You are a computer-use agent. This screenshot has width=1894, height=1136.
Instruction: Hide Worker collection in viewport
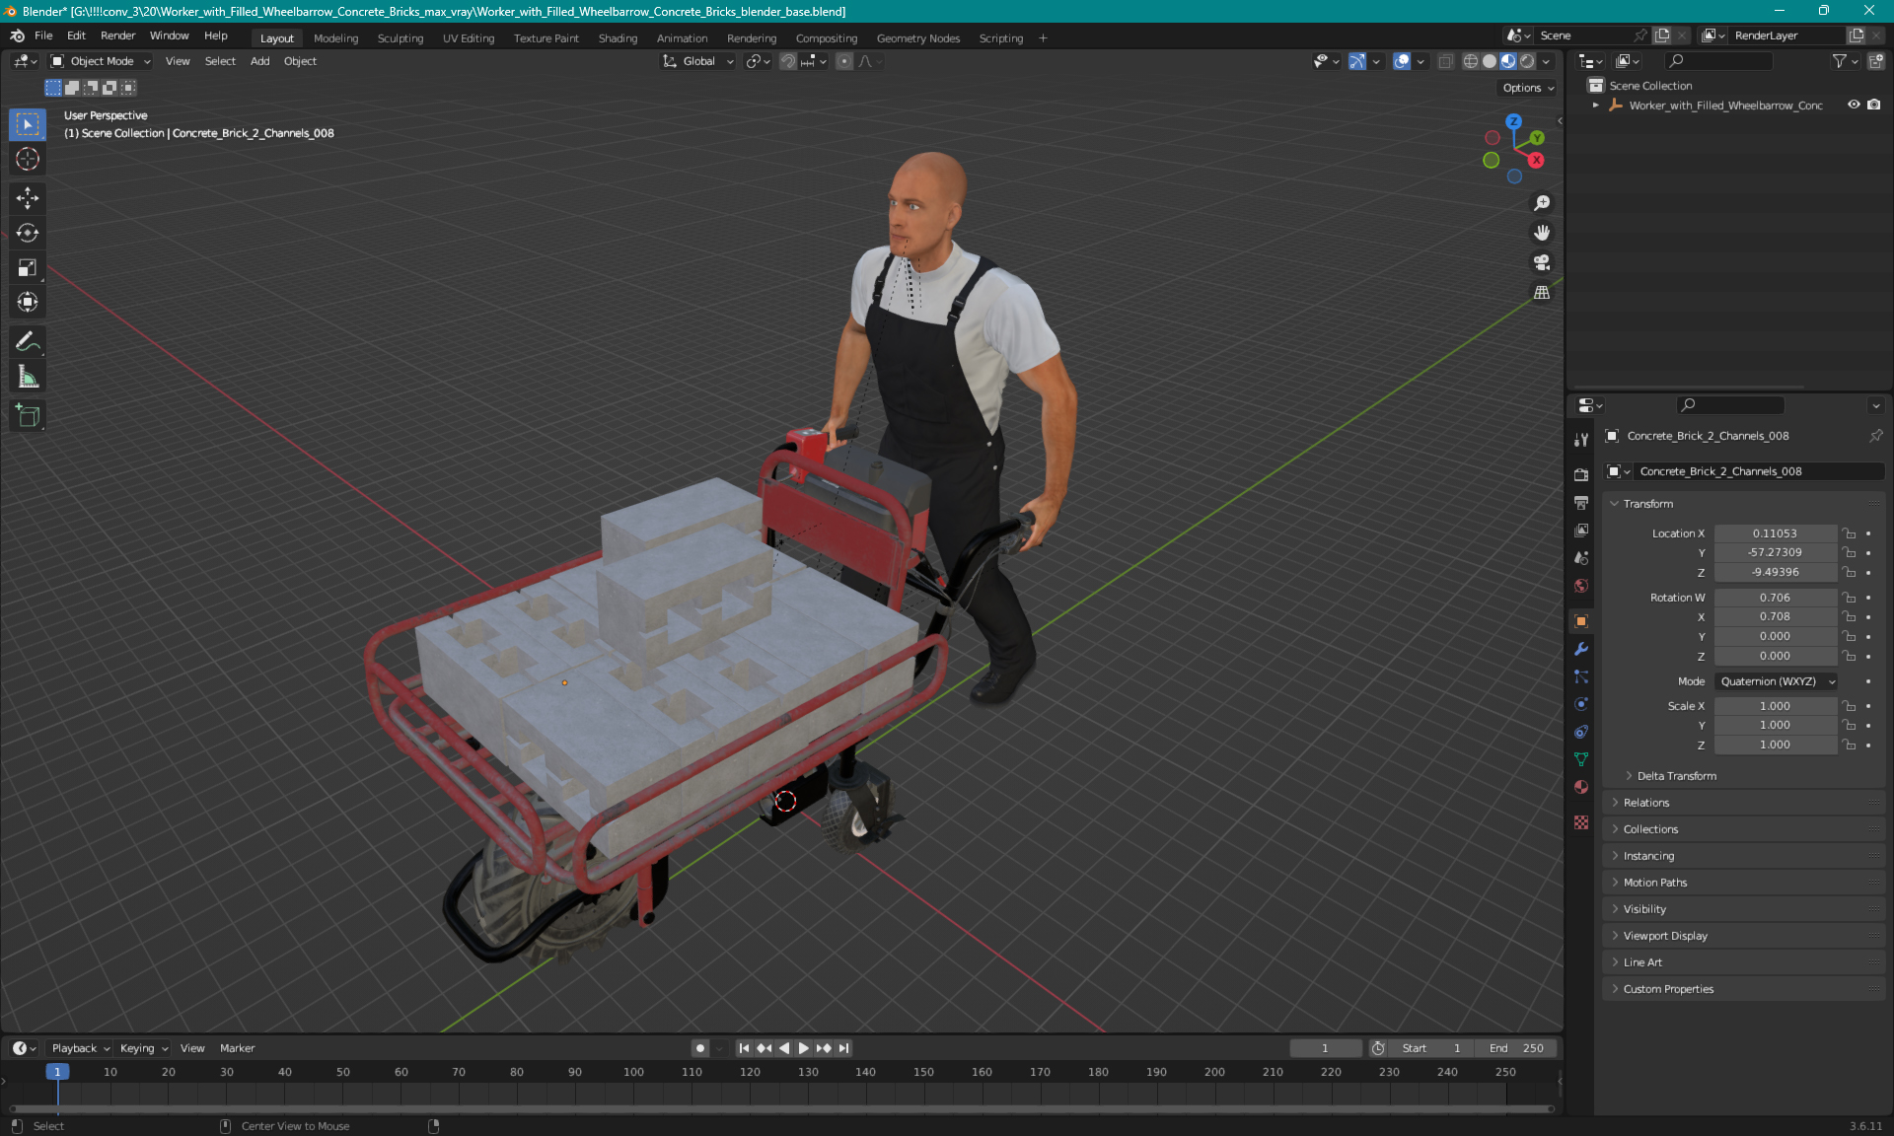coord(1854,105)
